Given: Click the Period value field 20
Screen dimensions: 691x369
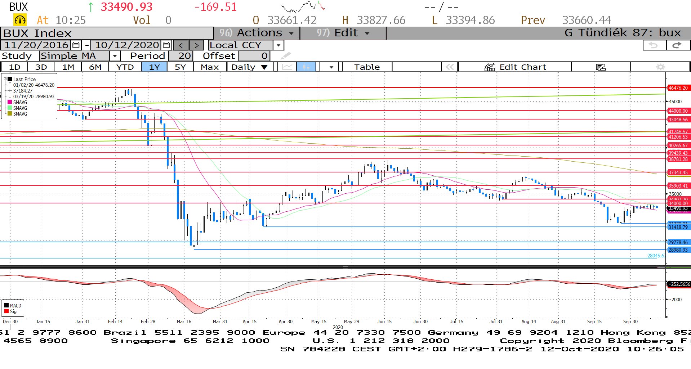Looking at the screenshot, I should click(x=181, y=56).
